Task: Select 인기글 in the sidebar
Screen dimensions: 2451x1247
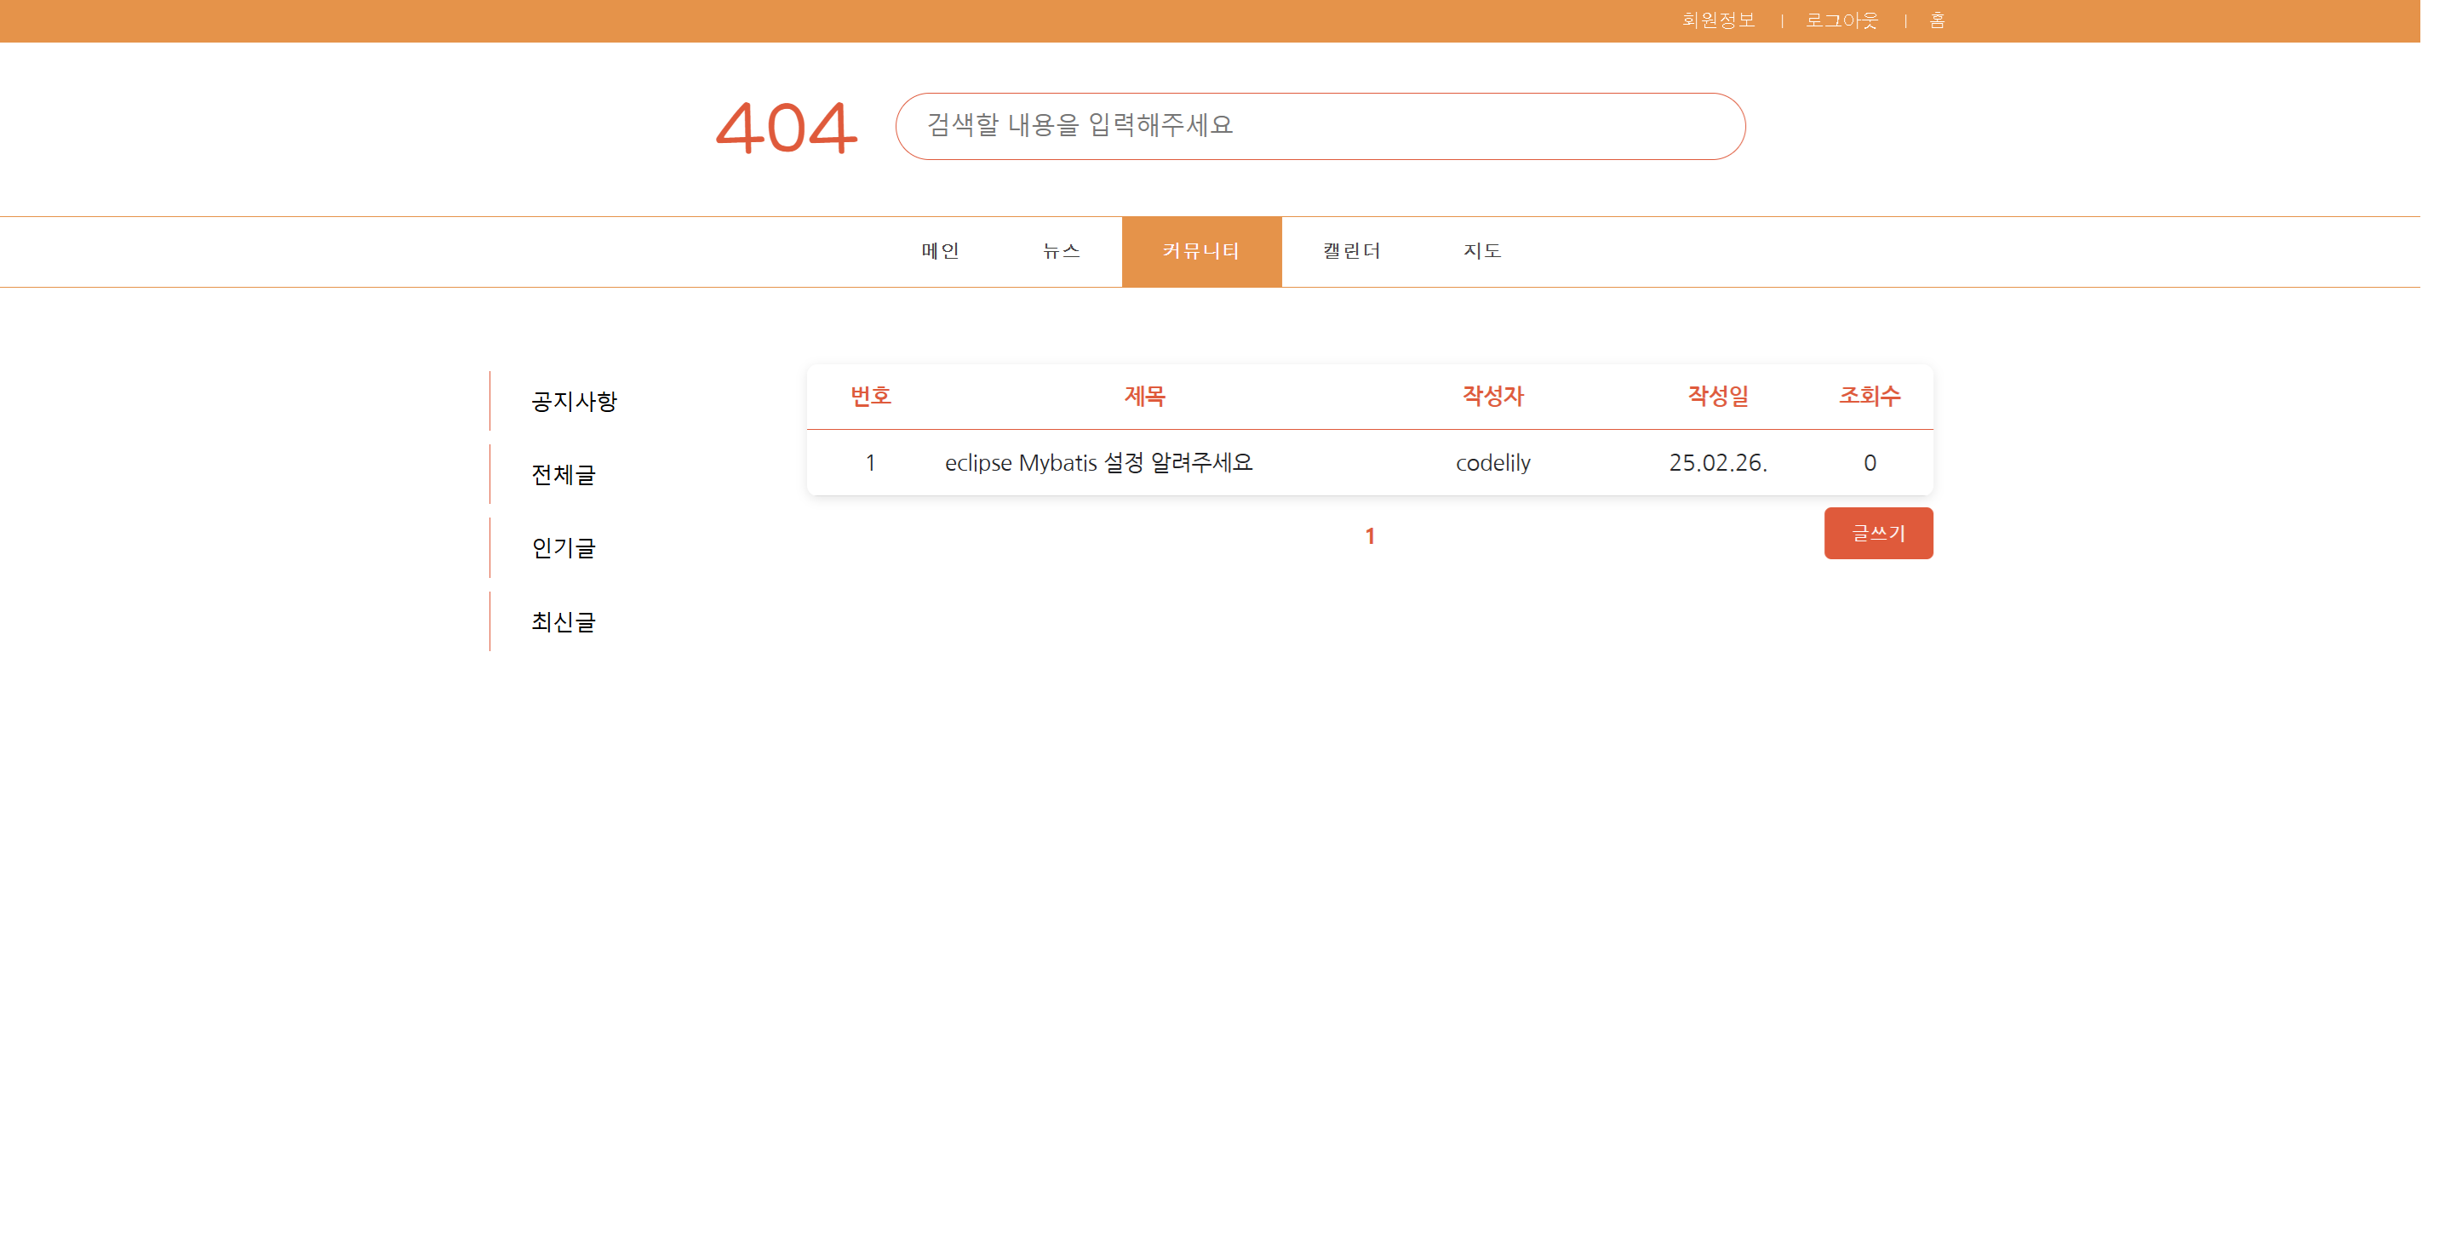Action: coord(564,548)
